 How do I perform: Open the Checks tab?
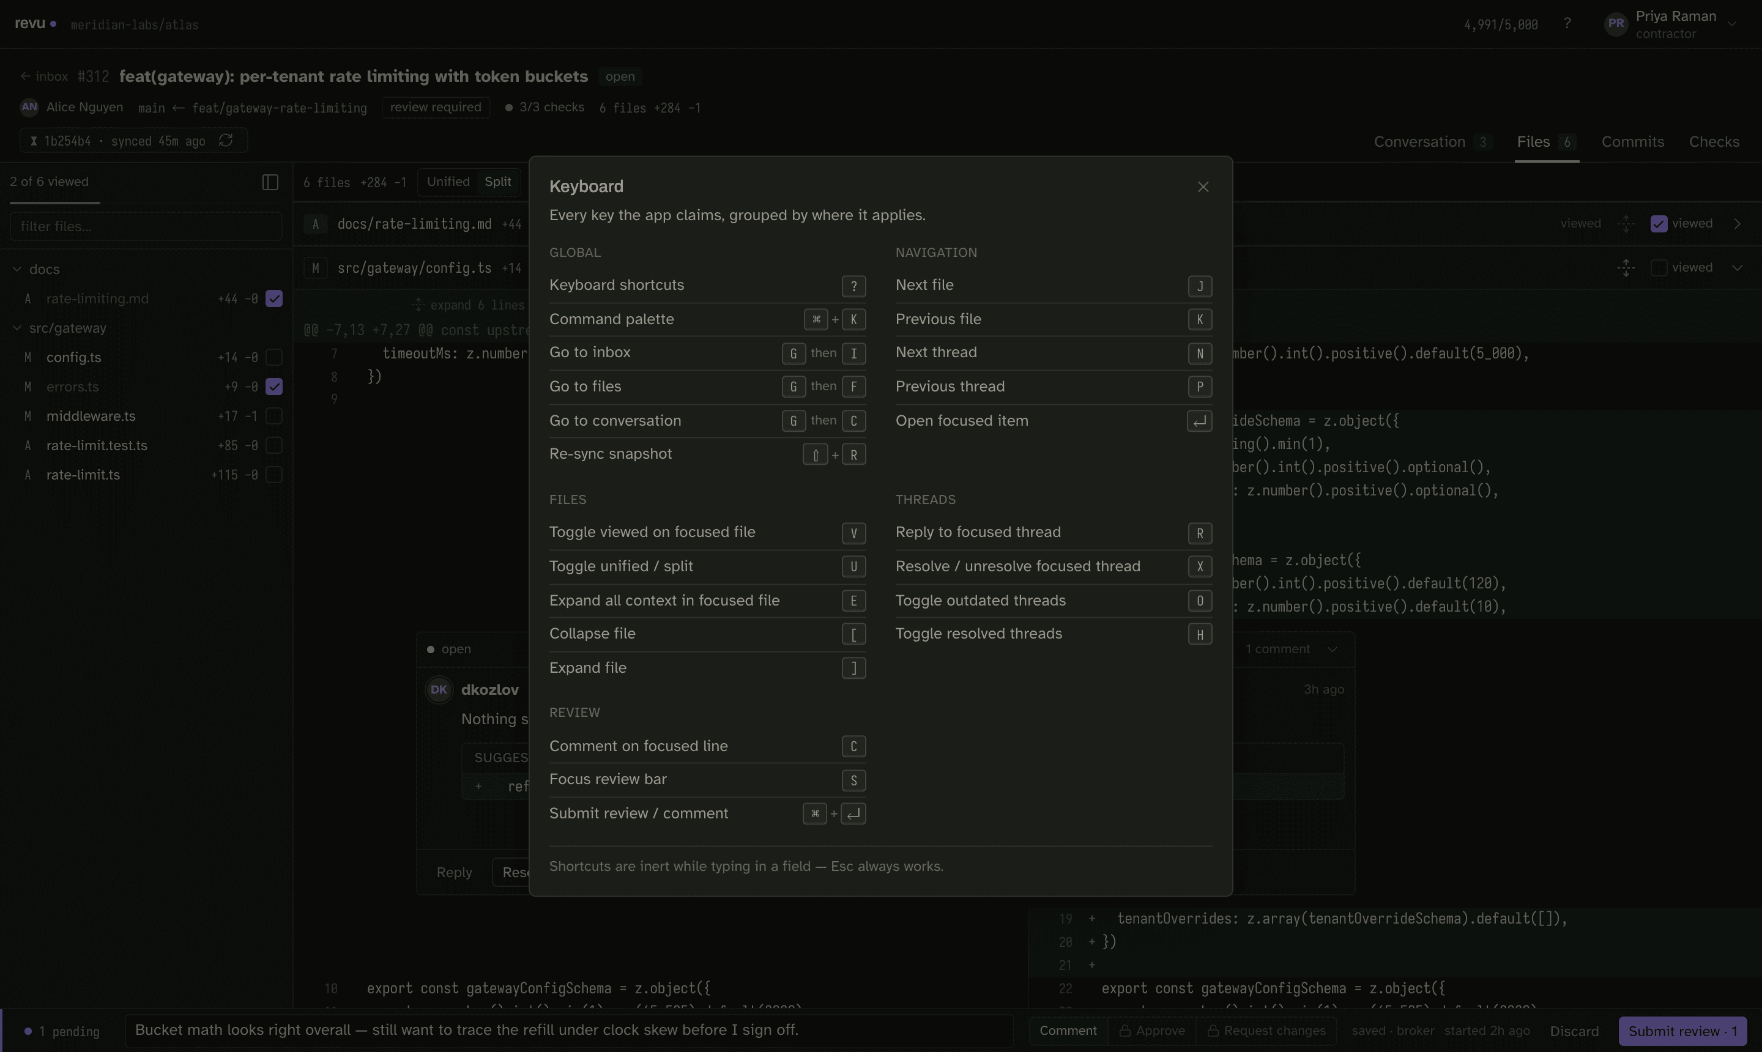pos(1714,142)
